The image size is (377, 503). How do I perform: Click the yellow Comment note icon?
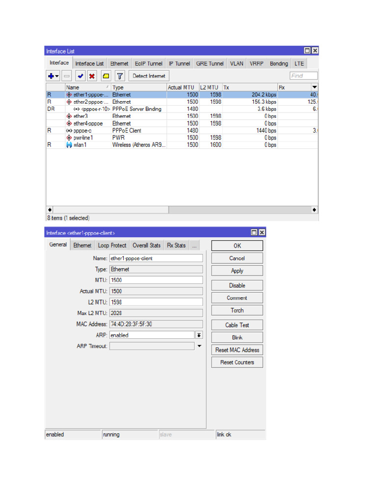click(106, 76)
